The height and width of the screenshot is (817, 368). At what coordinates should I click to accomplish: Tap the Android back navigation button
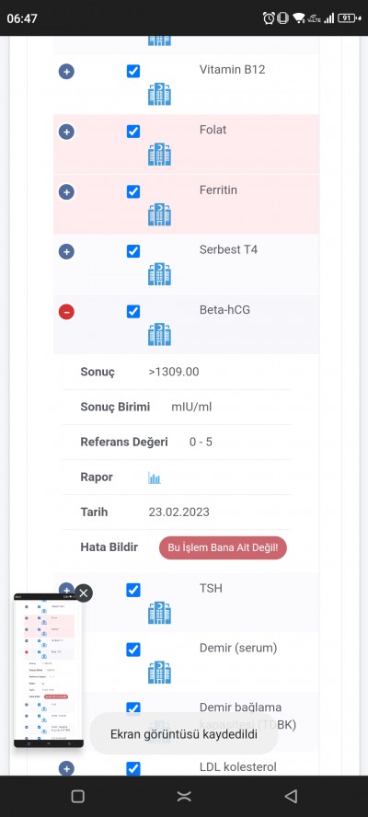point(291,796)
